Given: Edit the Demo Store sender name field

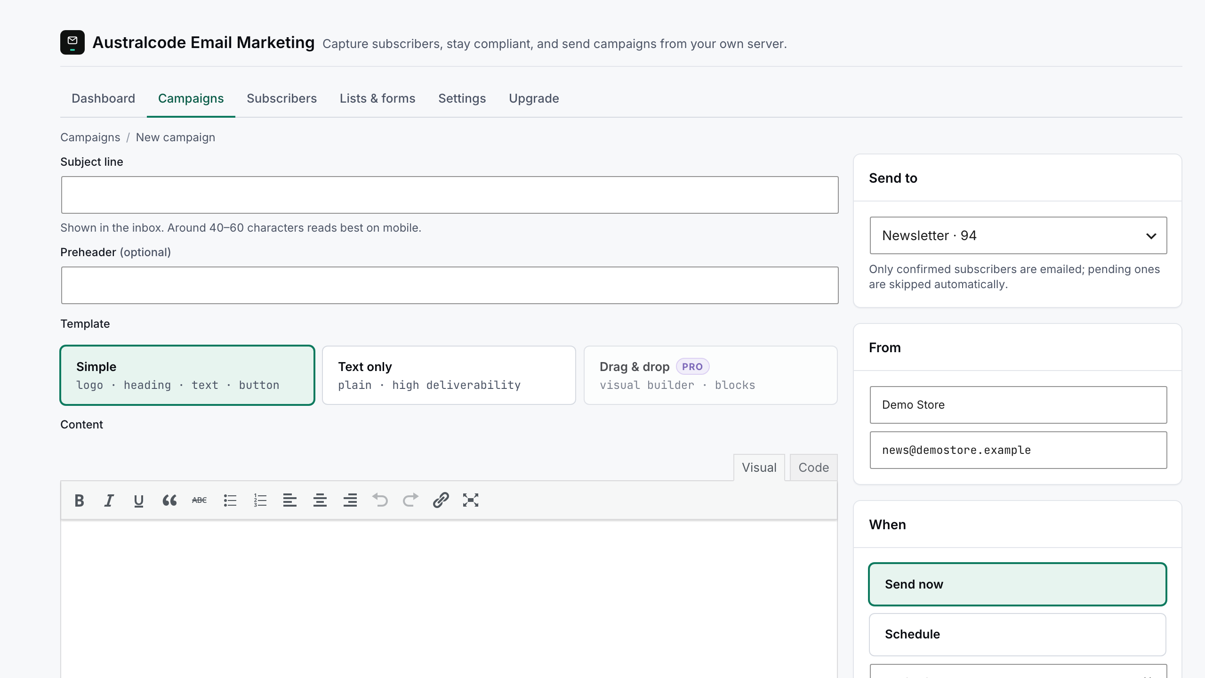Looking at the screenshot, I should 1018,405.
